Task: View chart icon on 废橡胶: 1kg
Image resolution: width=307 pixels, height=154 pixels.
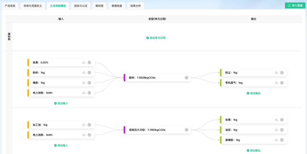Action: (x=277, y=140)
